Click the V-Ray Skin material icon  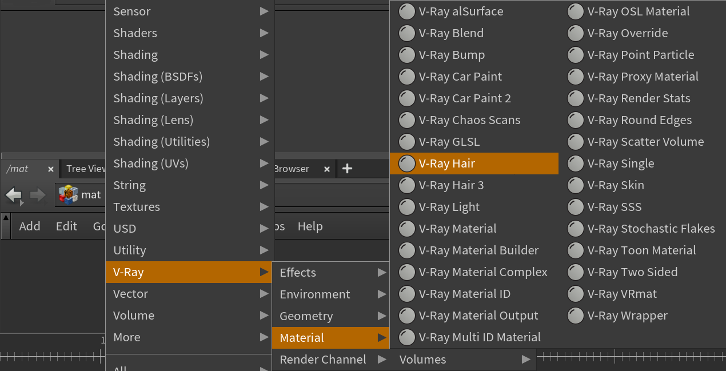pos(576,185)
